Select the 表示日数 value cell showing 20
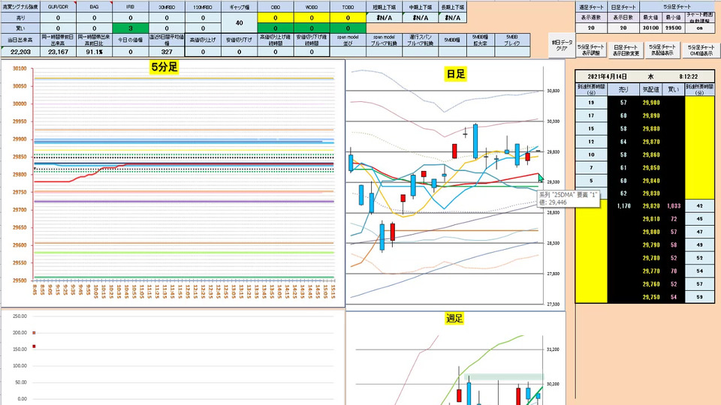Screen dimensions: 721x405 click(x=623, y=28)
